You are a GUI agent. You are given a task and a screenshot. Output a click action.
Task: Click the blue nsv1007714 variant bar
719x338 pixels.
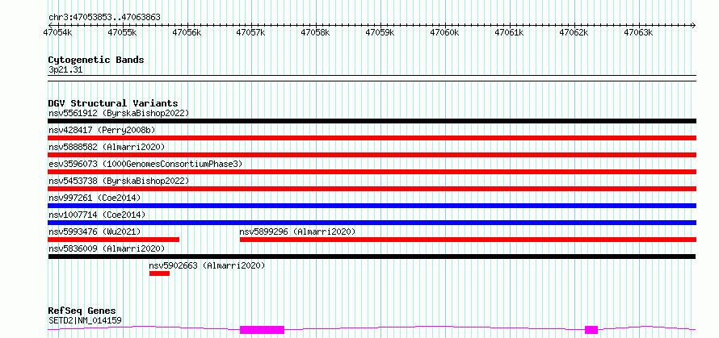[x=372, y=223]
